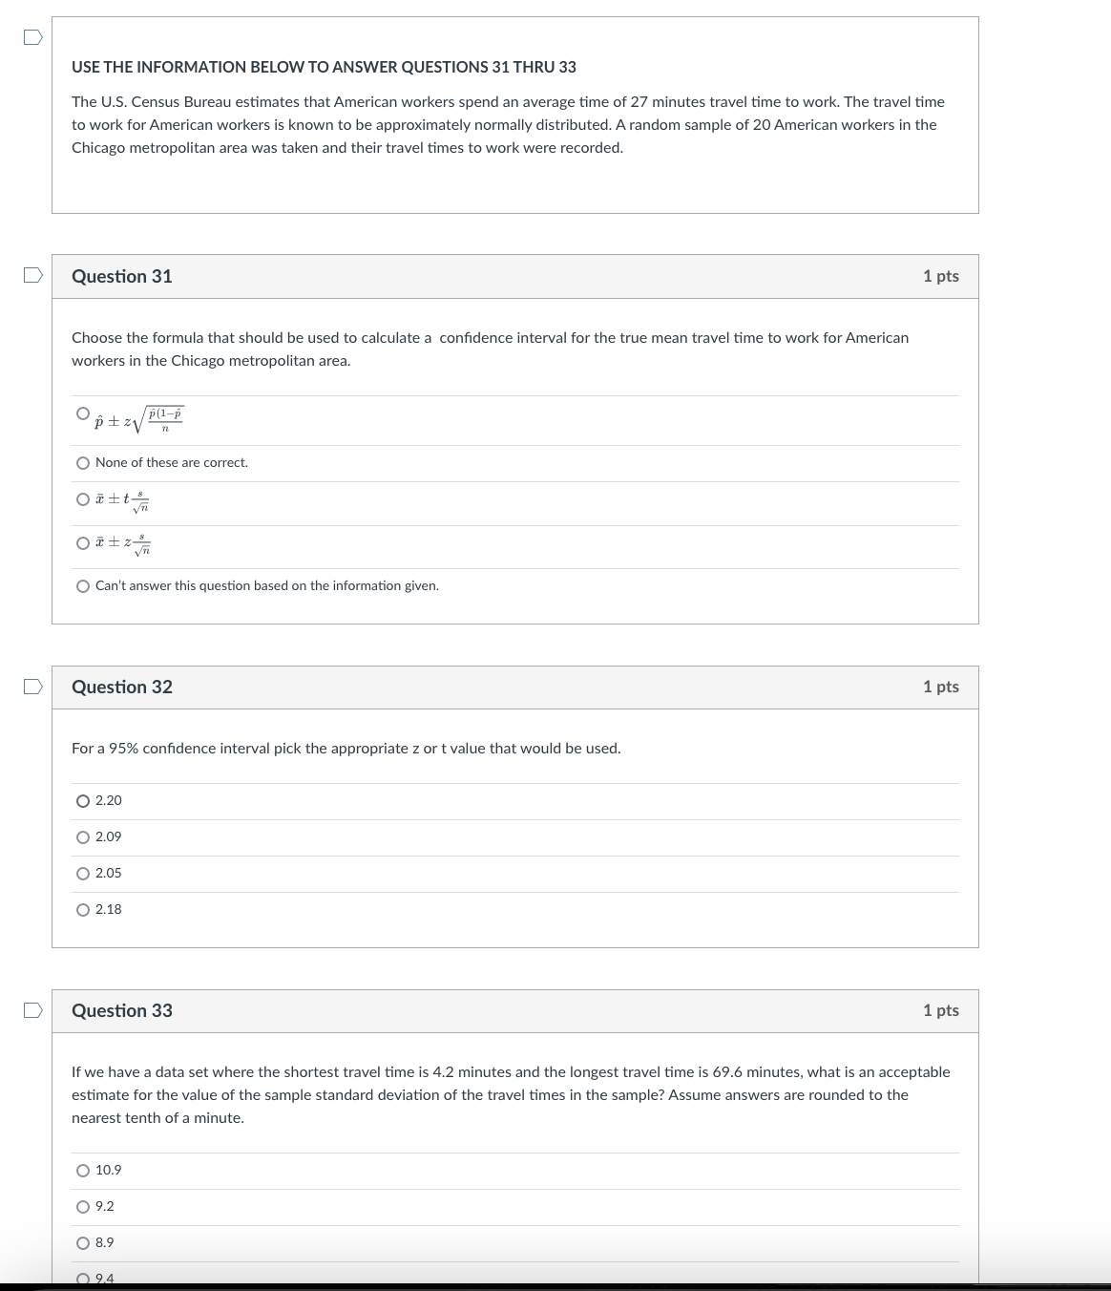Select 2.09 for Question 32
1111x1291 pixels.
tap(83, 837)
